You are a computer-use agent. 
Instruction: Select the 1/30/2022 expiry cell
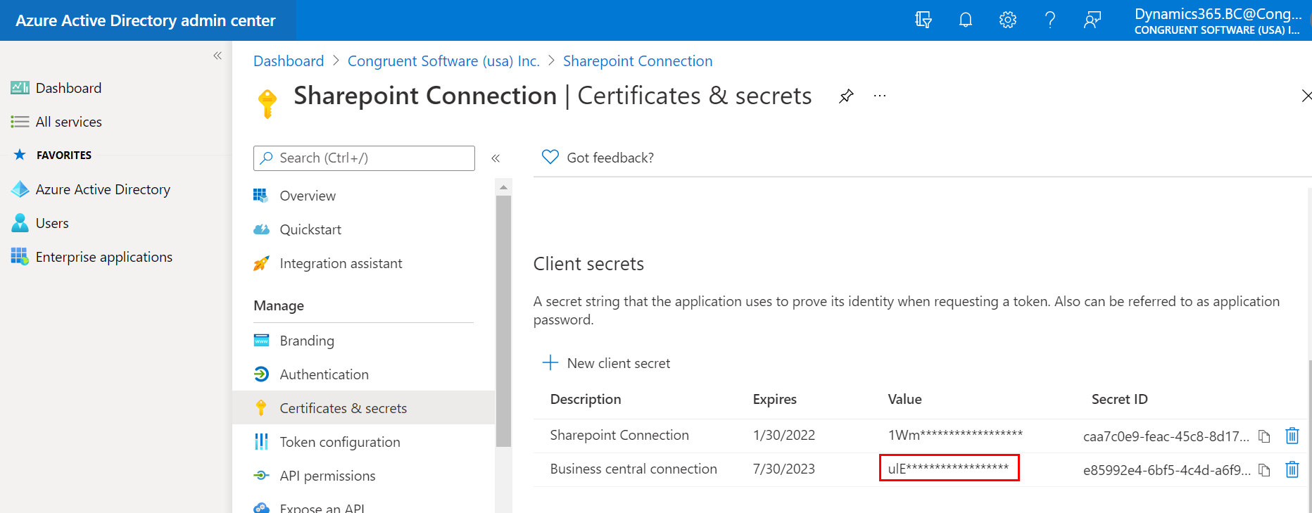[x=784, y=436]
